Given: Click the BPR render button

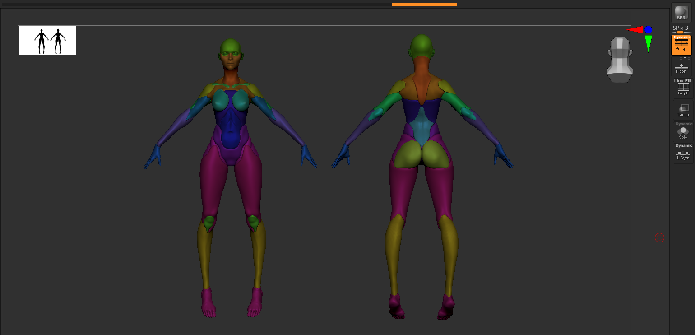Looking at the screenshot, I should coord(681,12).
